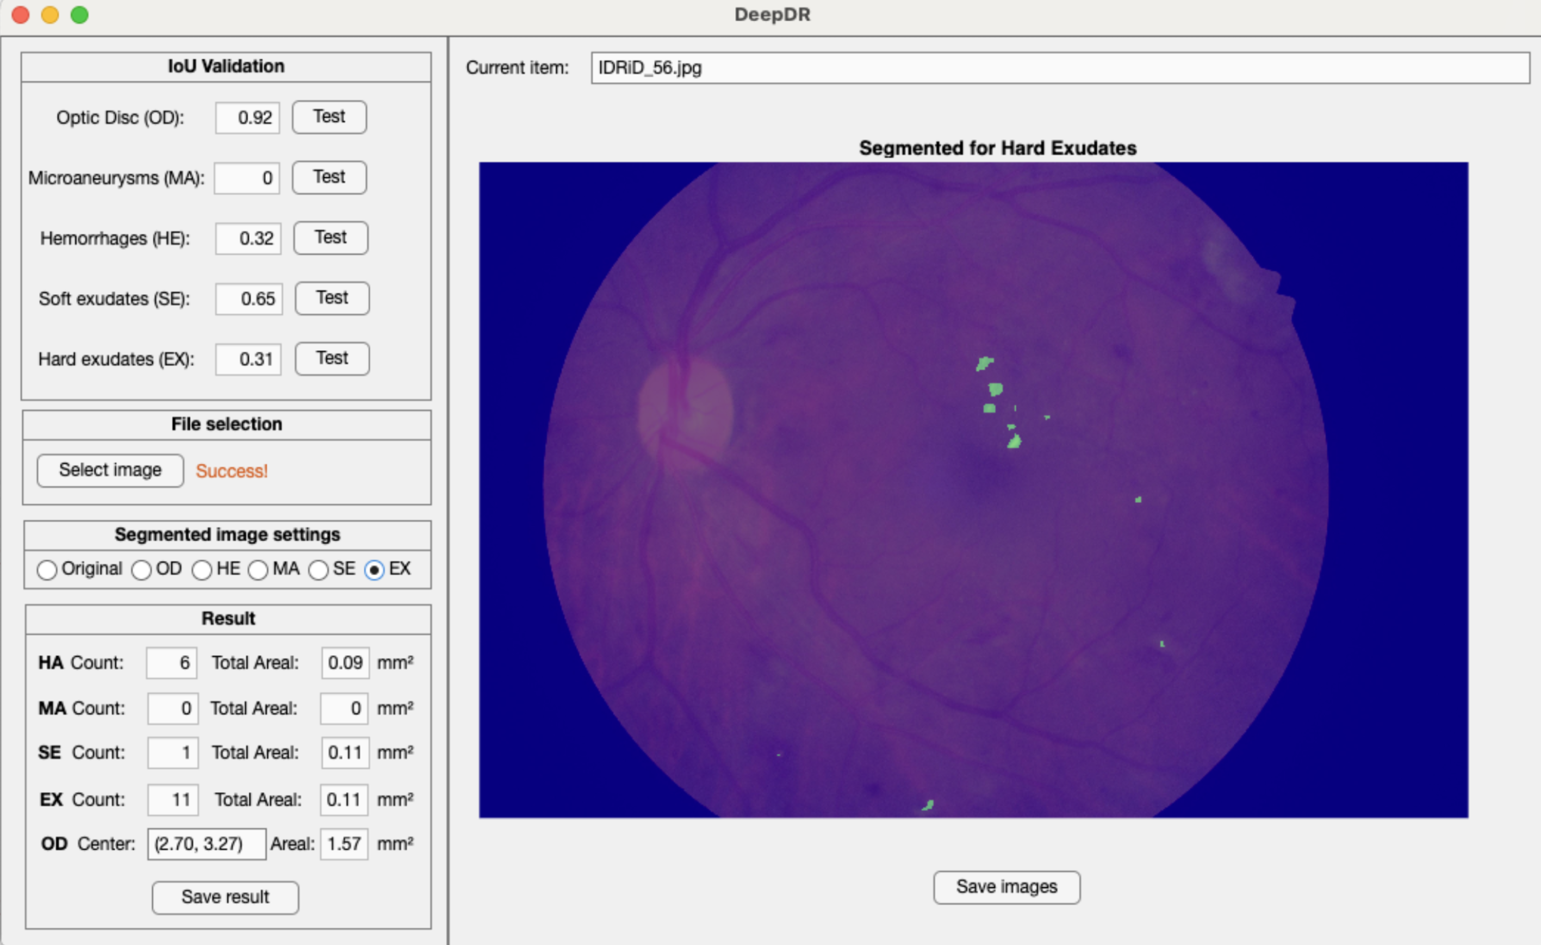The image size is (1541, 945).
Task: Click the 'Optic Disc (OD):' label
Action: (120, 117)
